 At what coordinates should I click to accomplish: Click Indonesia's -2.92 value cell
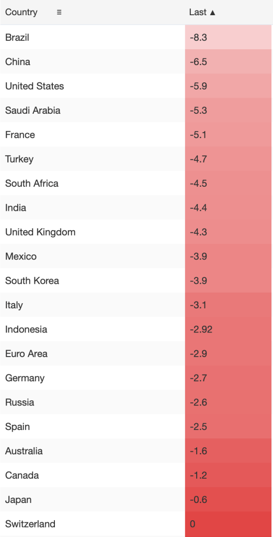click(229, 329)
